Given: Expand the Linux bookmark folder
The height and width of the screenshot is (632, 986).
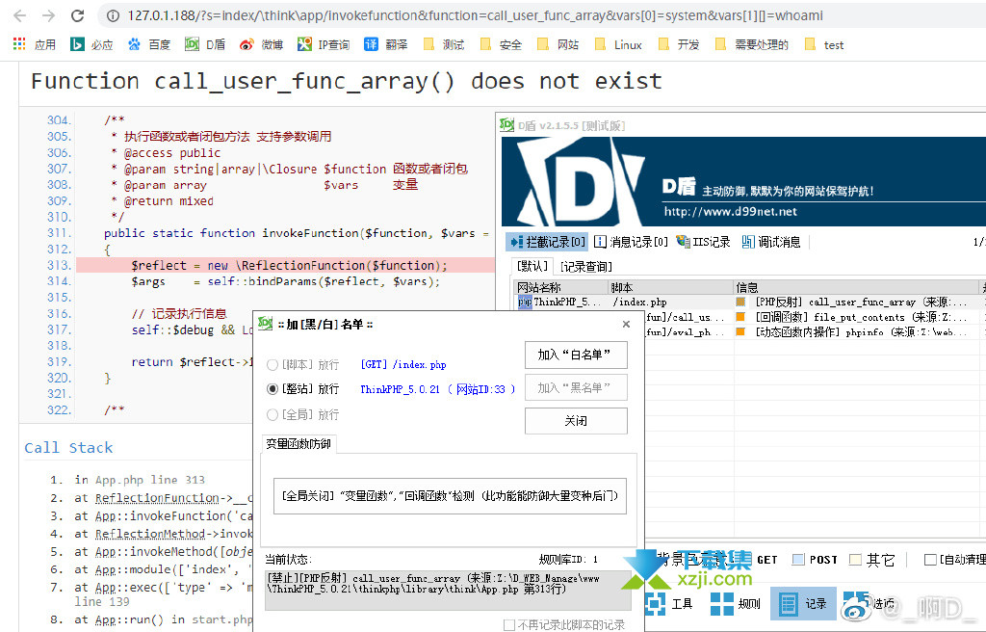Looking at the screenshot, I should pos(618,44).
